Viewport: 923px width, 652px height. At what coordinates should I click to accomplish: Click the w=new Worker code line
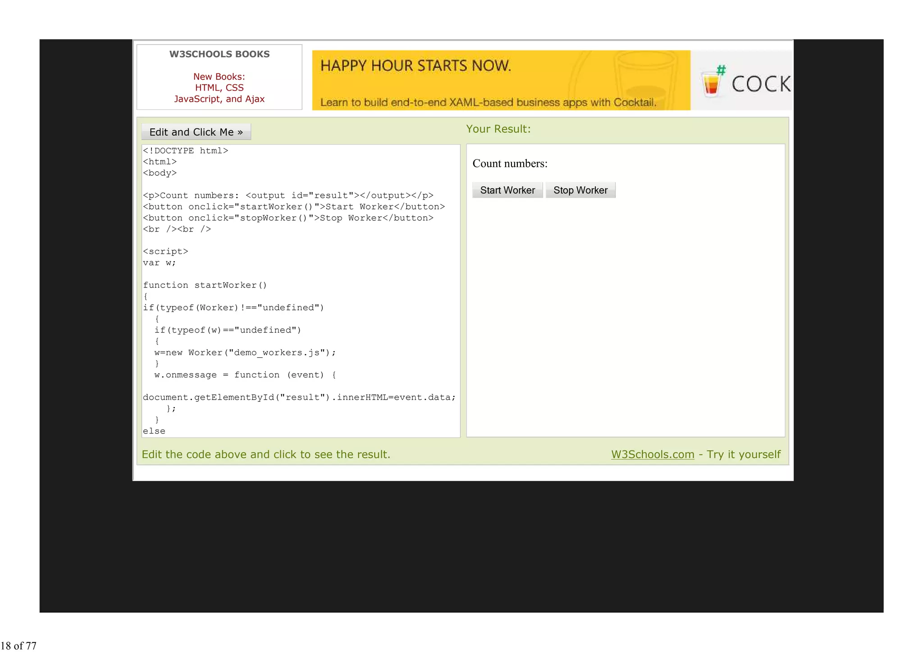[245, 352]
